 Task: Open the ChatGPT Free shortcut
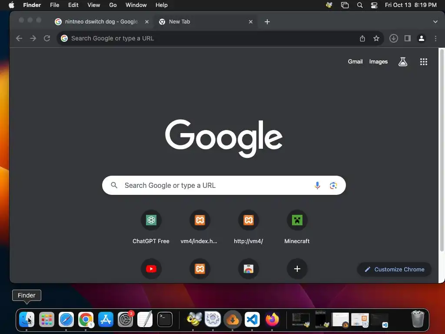(151, 227)
